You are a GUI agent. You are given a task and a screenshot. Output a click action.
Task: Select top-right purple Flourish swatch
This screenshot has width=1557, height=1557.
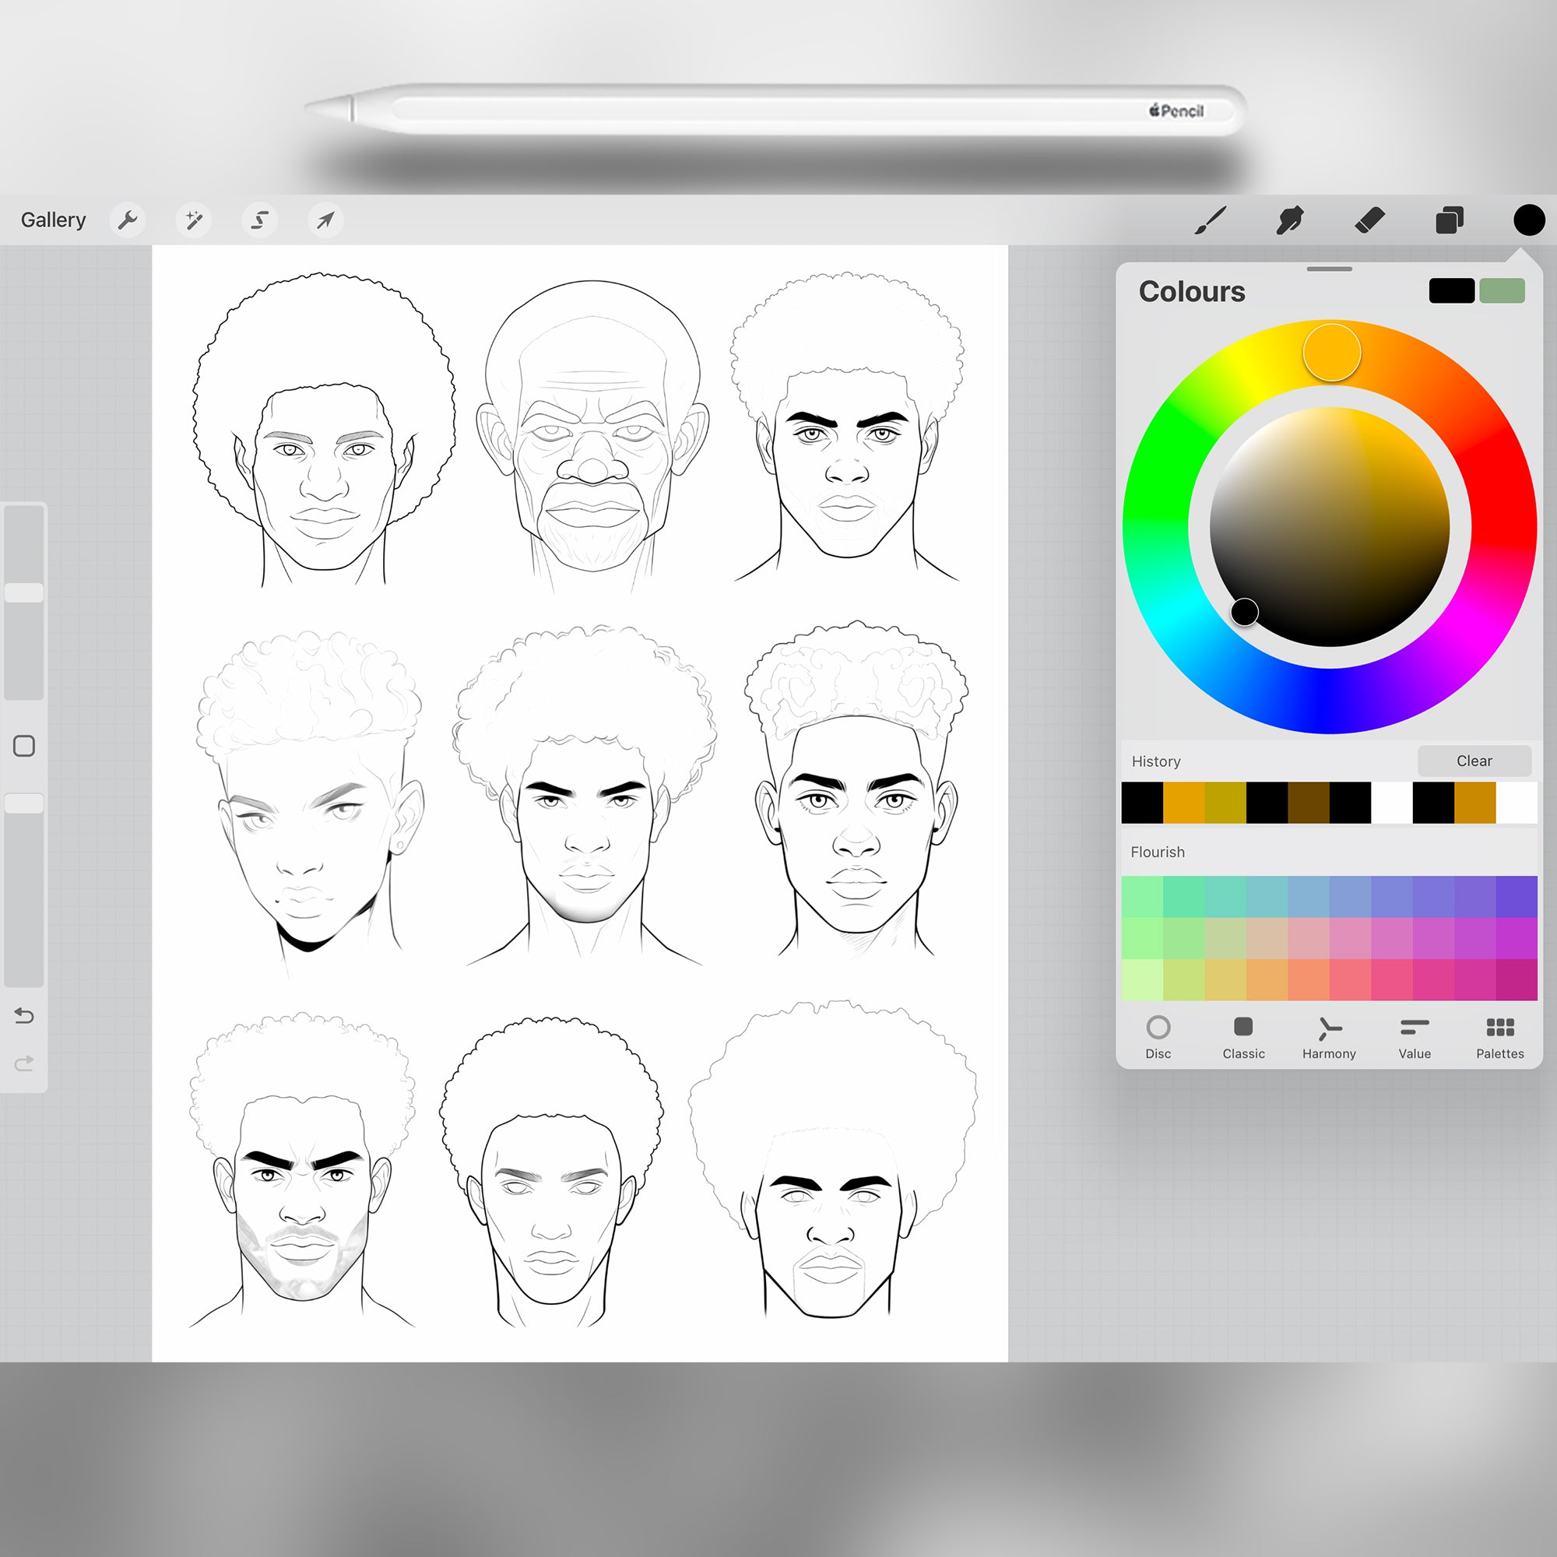[1517, 896]
